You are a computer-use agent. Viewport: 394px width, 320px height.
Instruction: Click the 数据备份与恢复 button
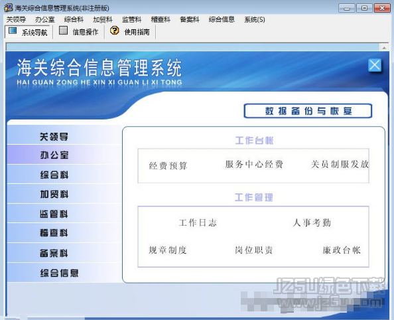pyautogui.click(x=308, y=111)
